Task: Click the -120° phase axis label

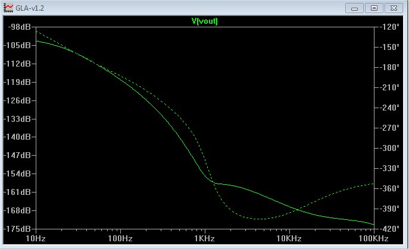Action: [x=389, y=27]
